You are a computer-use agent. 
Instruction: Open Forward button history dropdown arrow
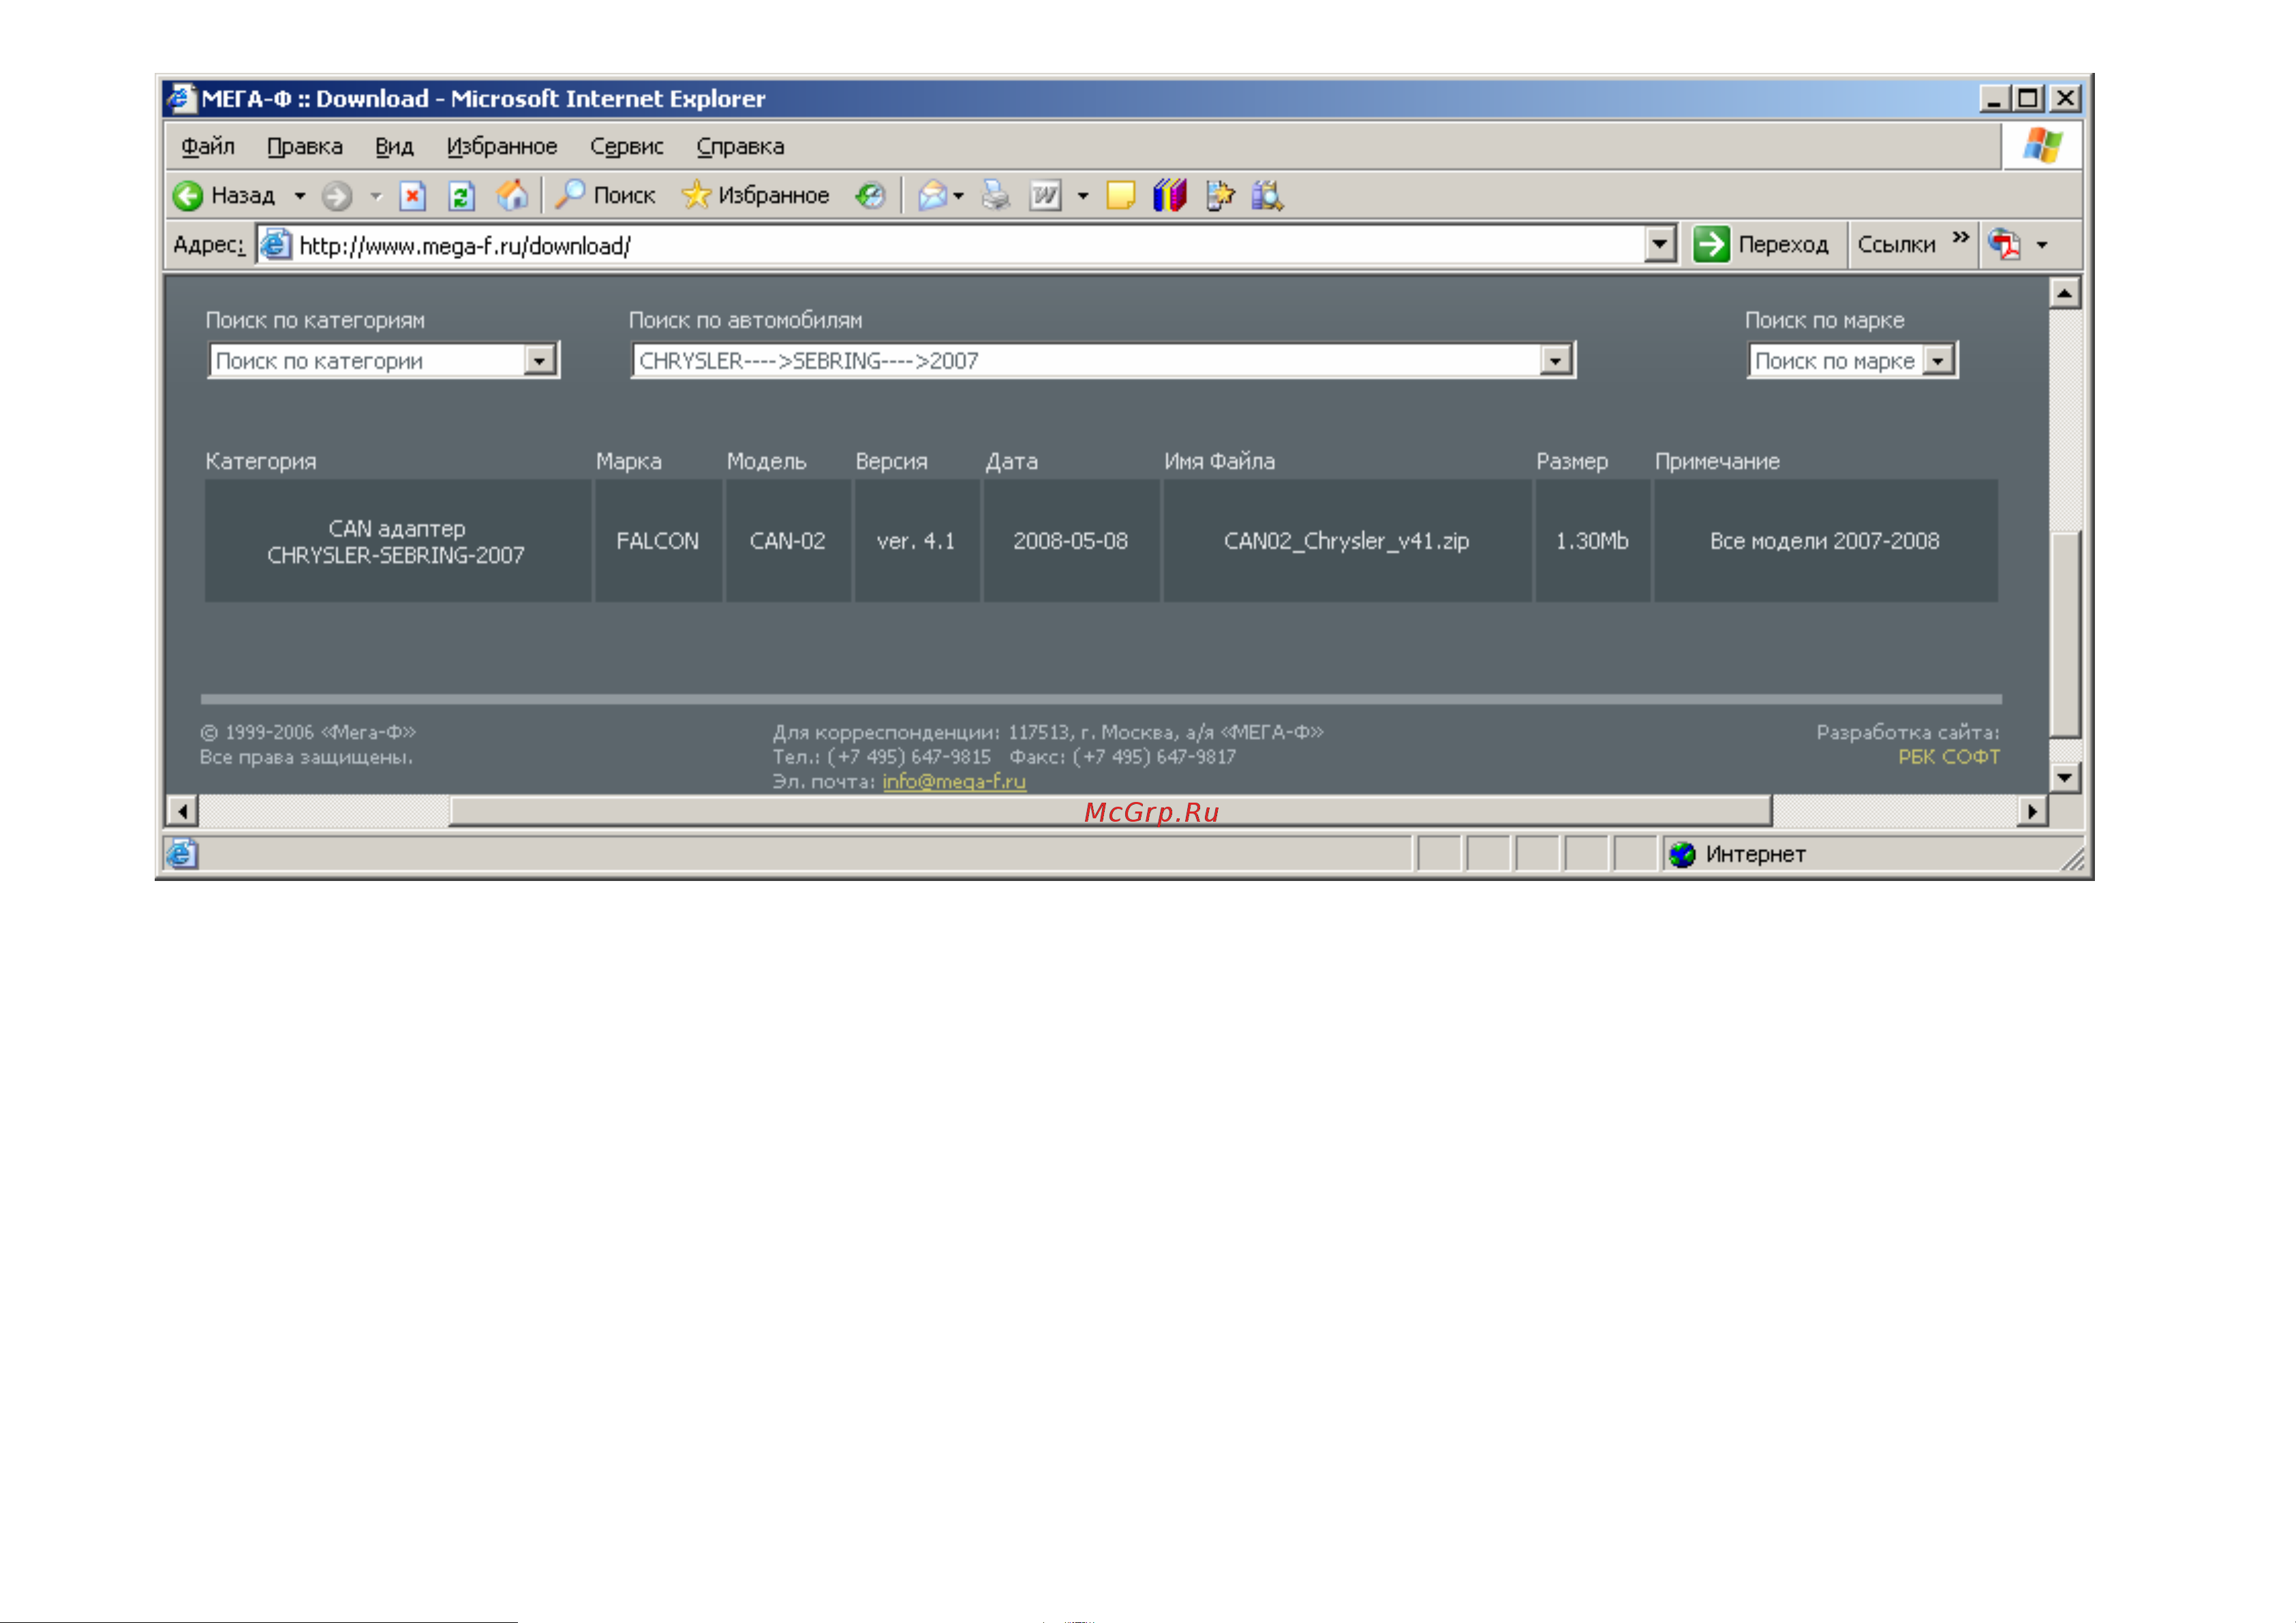click(376, 196)
